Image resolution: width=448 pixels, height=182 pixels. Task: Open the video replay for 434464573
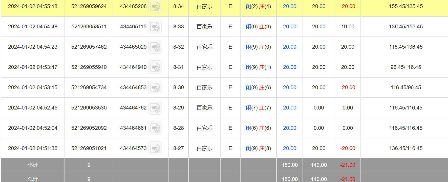[155, 149]
